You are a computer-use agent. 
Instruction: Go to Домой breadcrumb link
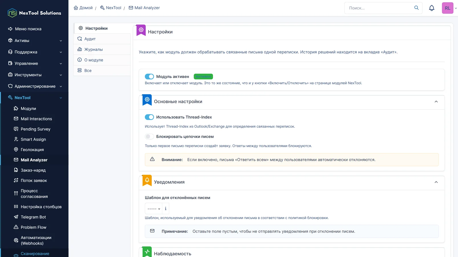(x=83, y=8)
